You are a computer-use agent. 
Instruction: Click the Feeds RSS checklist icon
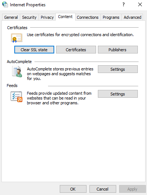coord(16,97)
